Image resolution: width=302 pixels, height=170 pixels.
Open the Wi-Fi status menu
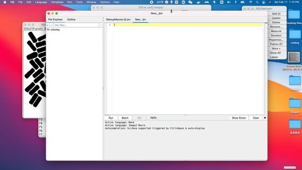(x=251, y=2)
